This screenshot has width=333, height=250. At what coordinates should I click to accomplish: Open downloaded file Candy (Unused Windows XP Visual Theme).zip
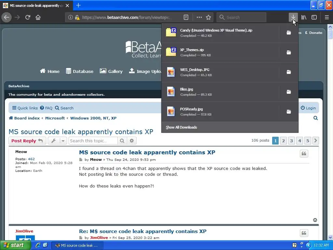pos(220,33)
